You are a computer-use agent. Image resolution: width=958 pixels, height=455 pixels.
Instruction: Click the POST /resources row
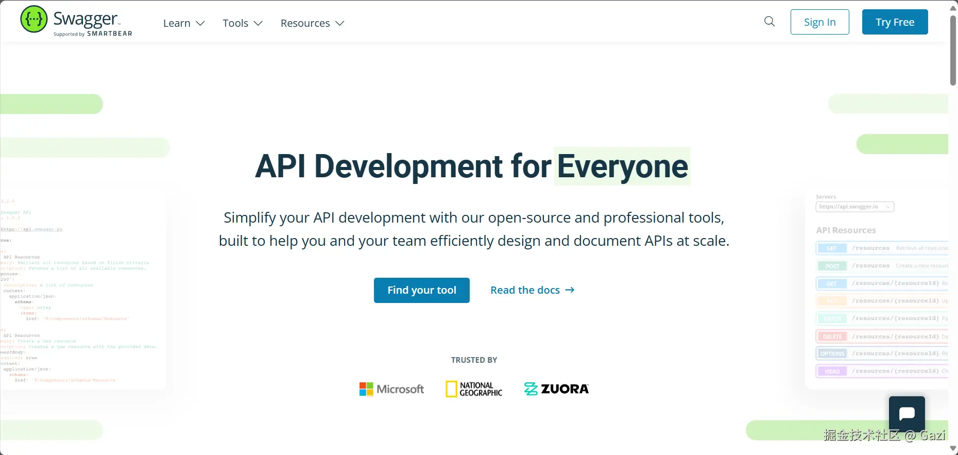coord(882,266)
